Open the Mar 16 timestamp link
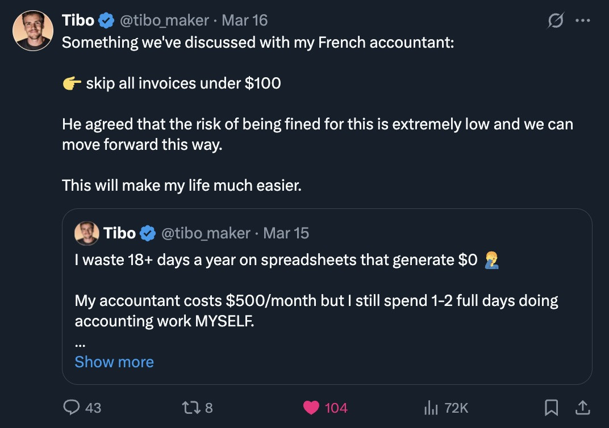Image resolution: width=609 pixels, height=428 pixels. (245, 20)
